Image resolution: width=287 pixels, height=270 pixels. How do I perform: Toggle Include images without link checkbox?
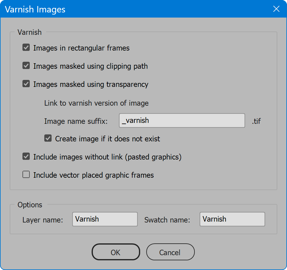point(26,156)
